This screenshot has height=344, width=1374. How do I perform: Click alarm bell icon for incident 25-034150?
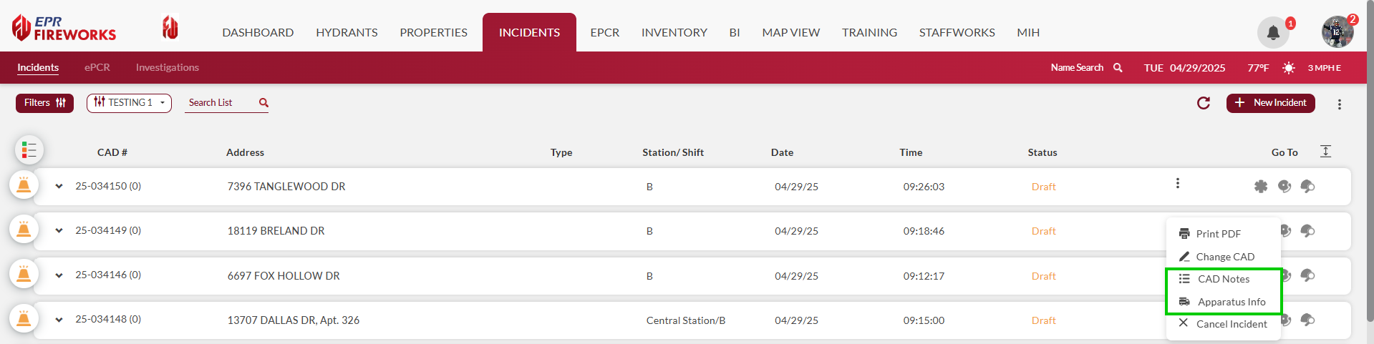pyautogui.click(x=24, y=186)
